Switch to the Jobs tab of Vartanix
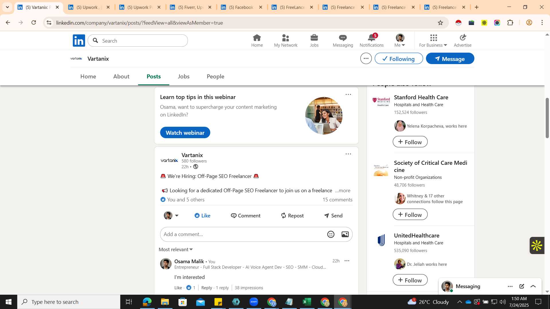 [184, 76]
